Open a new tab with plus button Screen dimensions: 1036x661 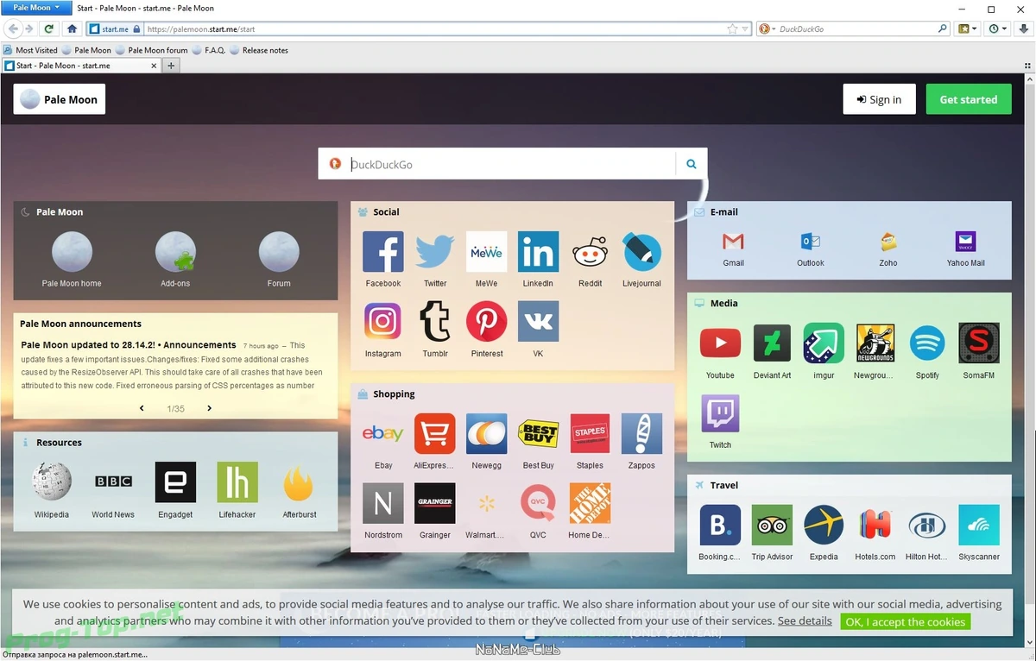tap(171, 66)
